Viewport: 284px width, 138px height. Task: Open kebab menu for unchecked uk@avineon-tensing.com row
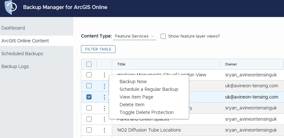click(x=104, y=86)
